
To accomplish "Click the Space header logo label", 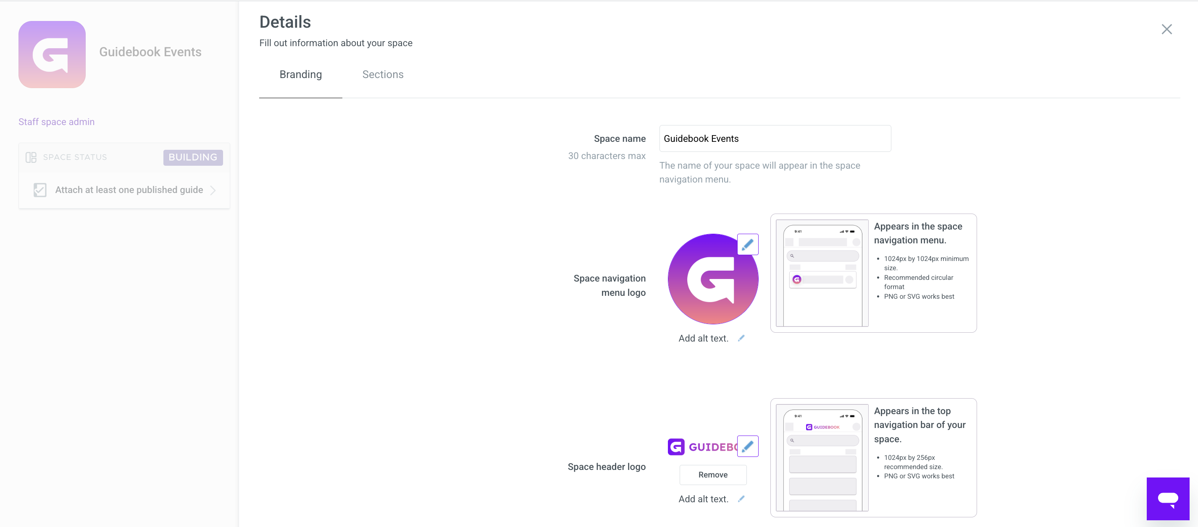I will [x=607, y=467].
